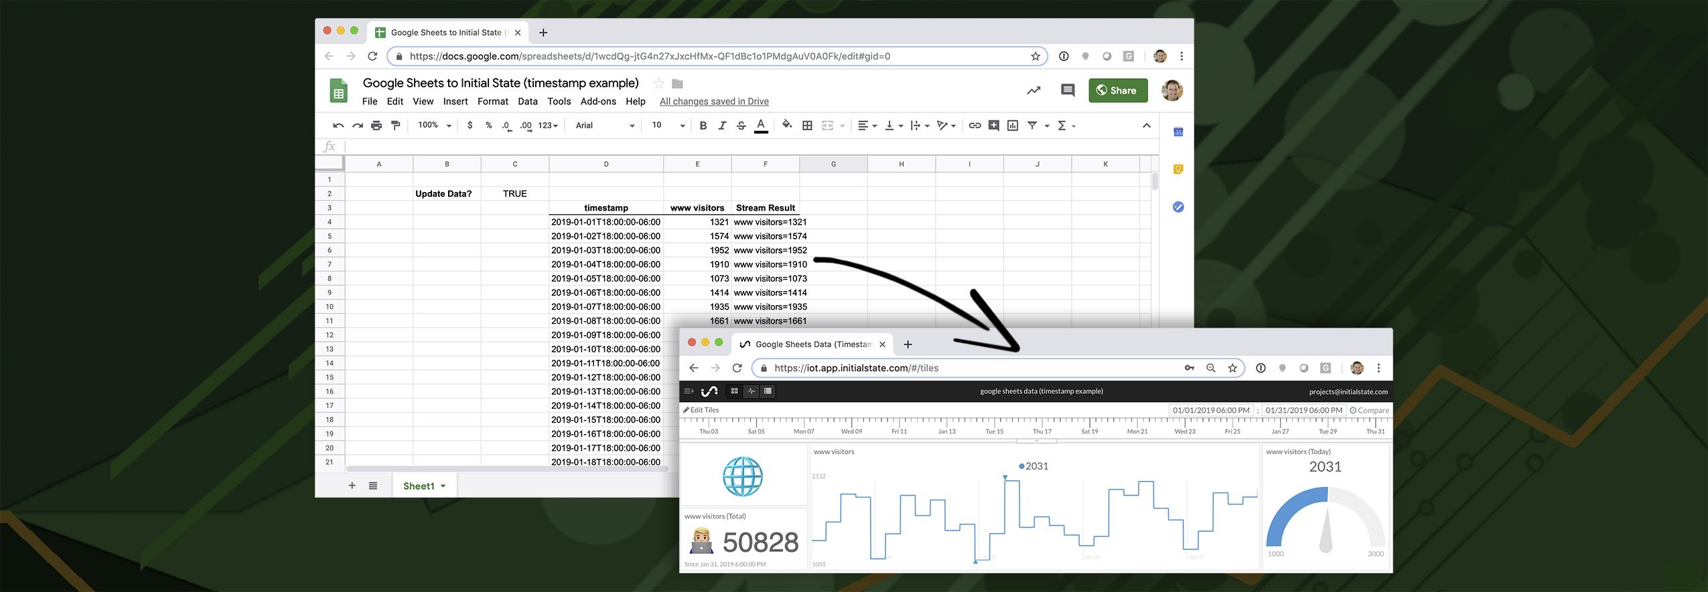The image size is (1708, 592).
Task: Open the comments history icon near Share
Action: [x=1068, y=90]
